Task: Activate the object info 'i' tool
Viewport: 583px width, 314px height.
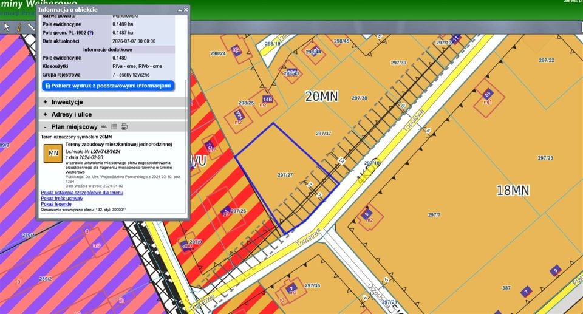Action: point(19,27)
